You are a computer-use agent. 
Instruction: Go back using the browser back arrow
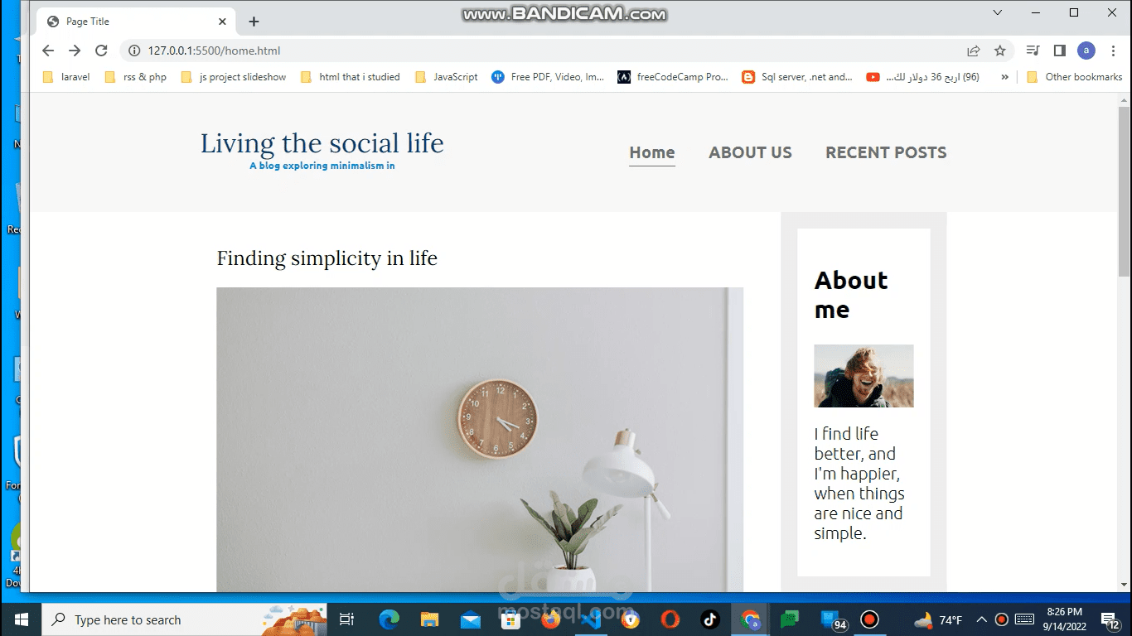(x=48, y=51)
